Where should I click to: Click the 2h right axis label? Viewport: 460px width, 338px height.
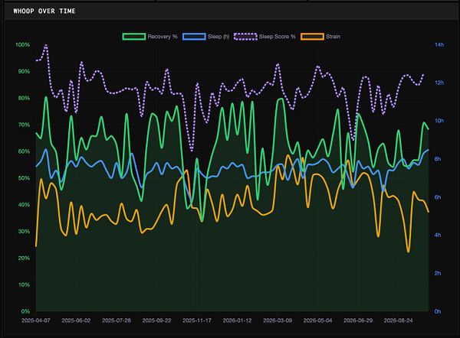438,273
